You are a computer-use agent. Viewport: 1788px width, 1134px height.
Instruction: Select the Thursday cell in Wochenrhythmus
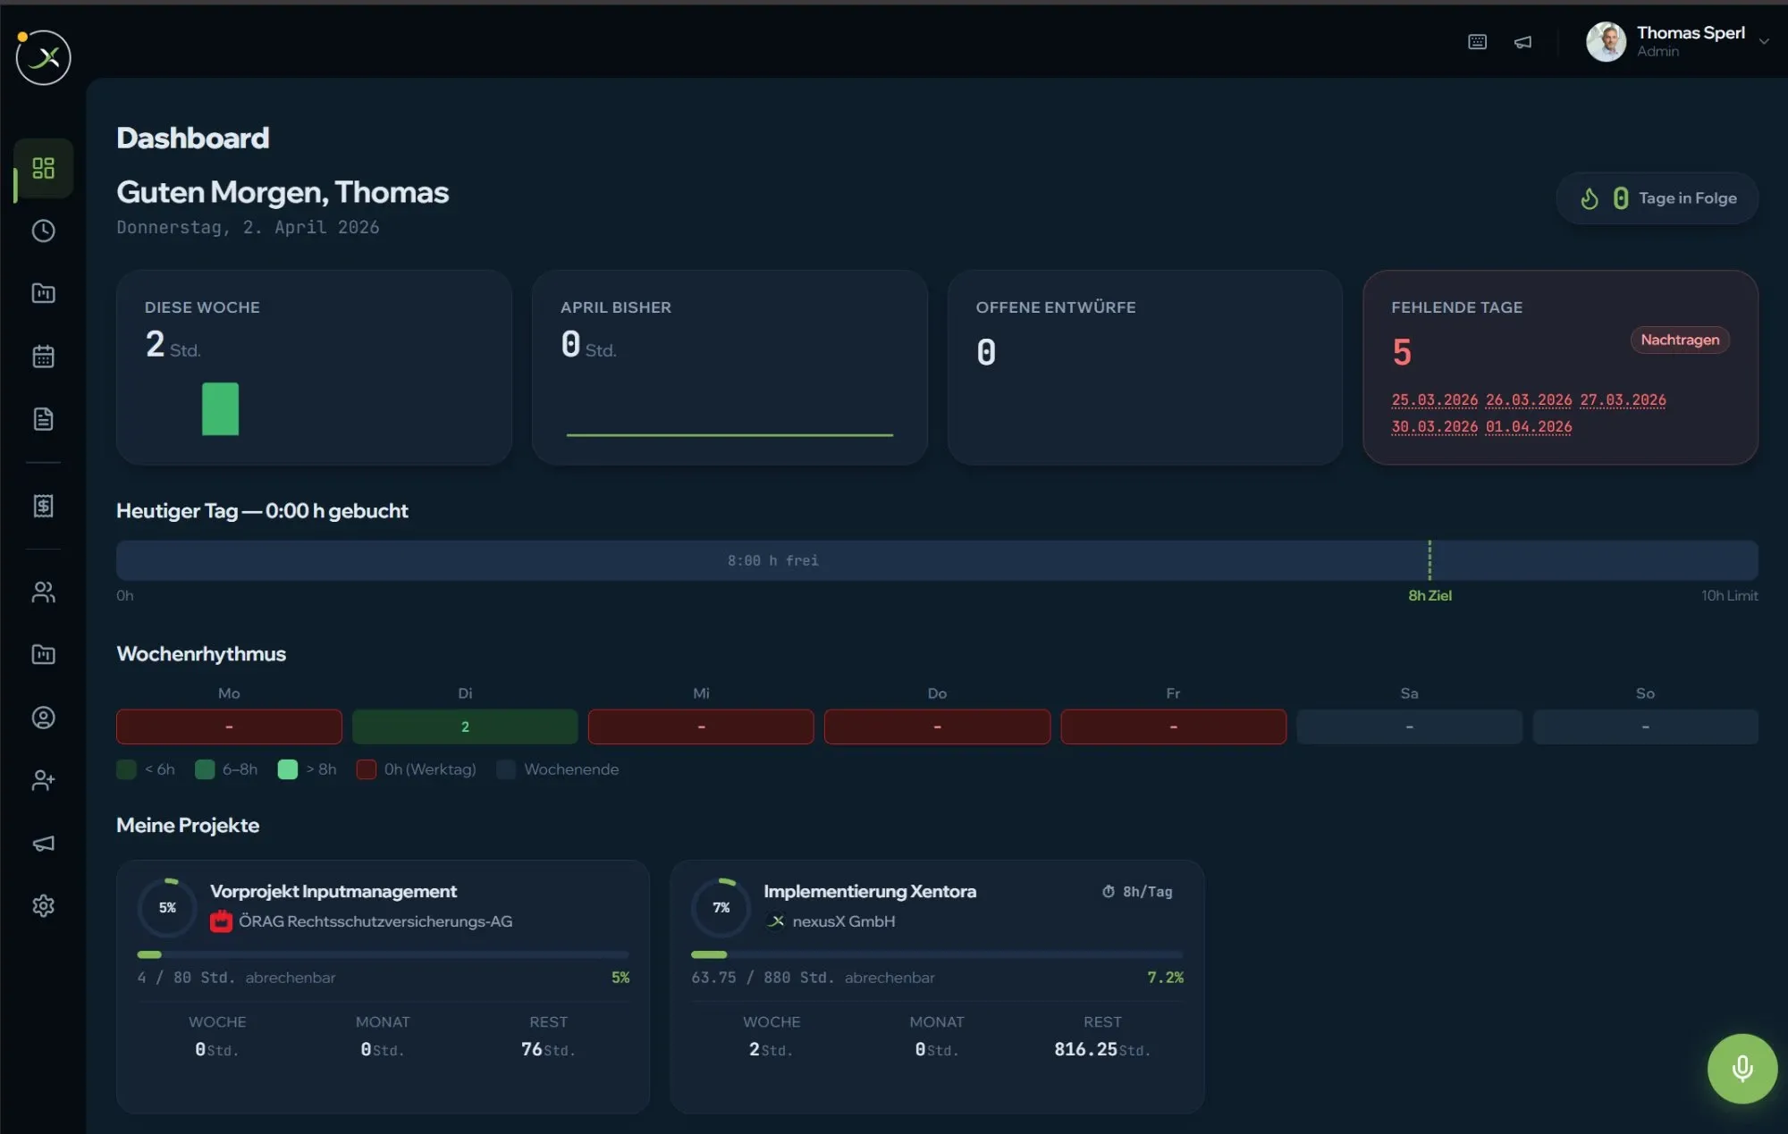pyautogui.click(x=937, y=727)
